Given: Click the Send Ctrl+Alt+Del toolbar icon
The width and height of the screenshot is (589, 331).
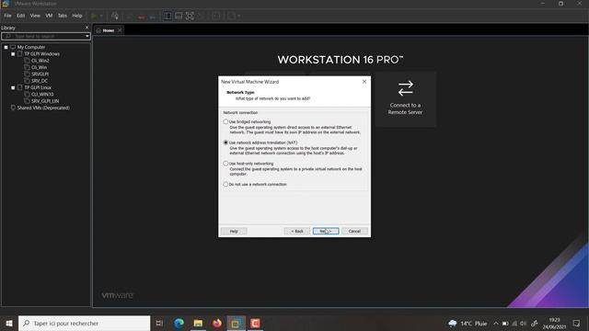Looking at the screenshot, I should click(x=115, y=16).
